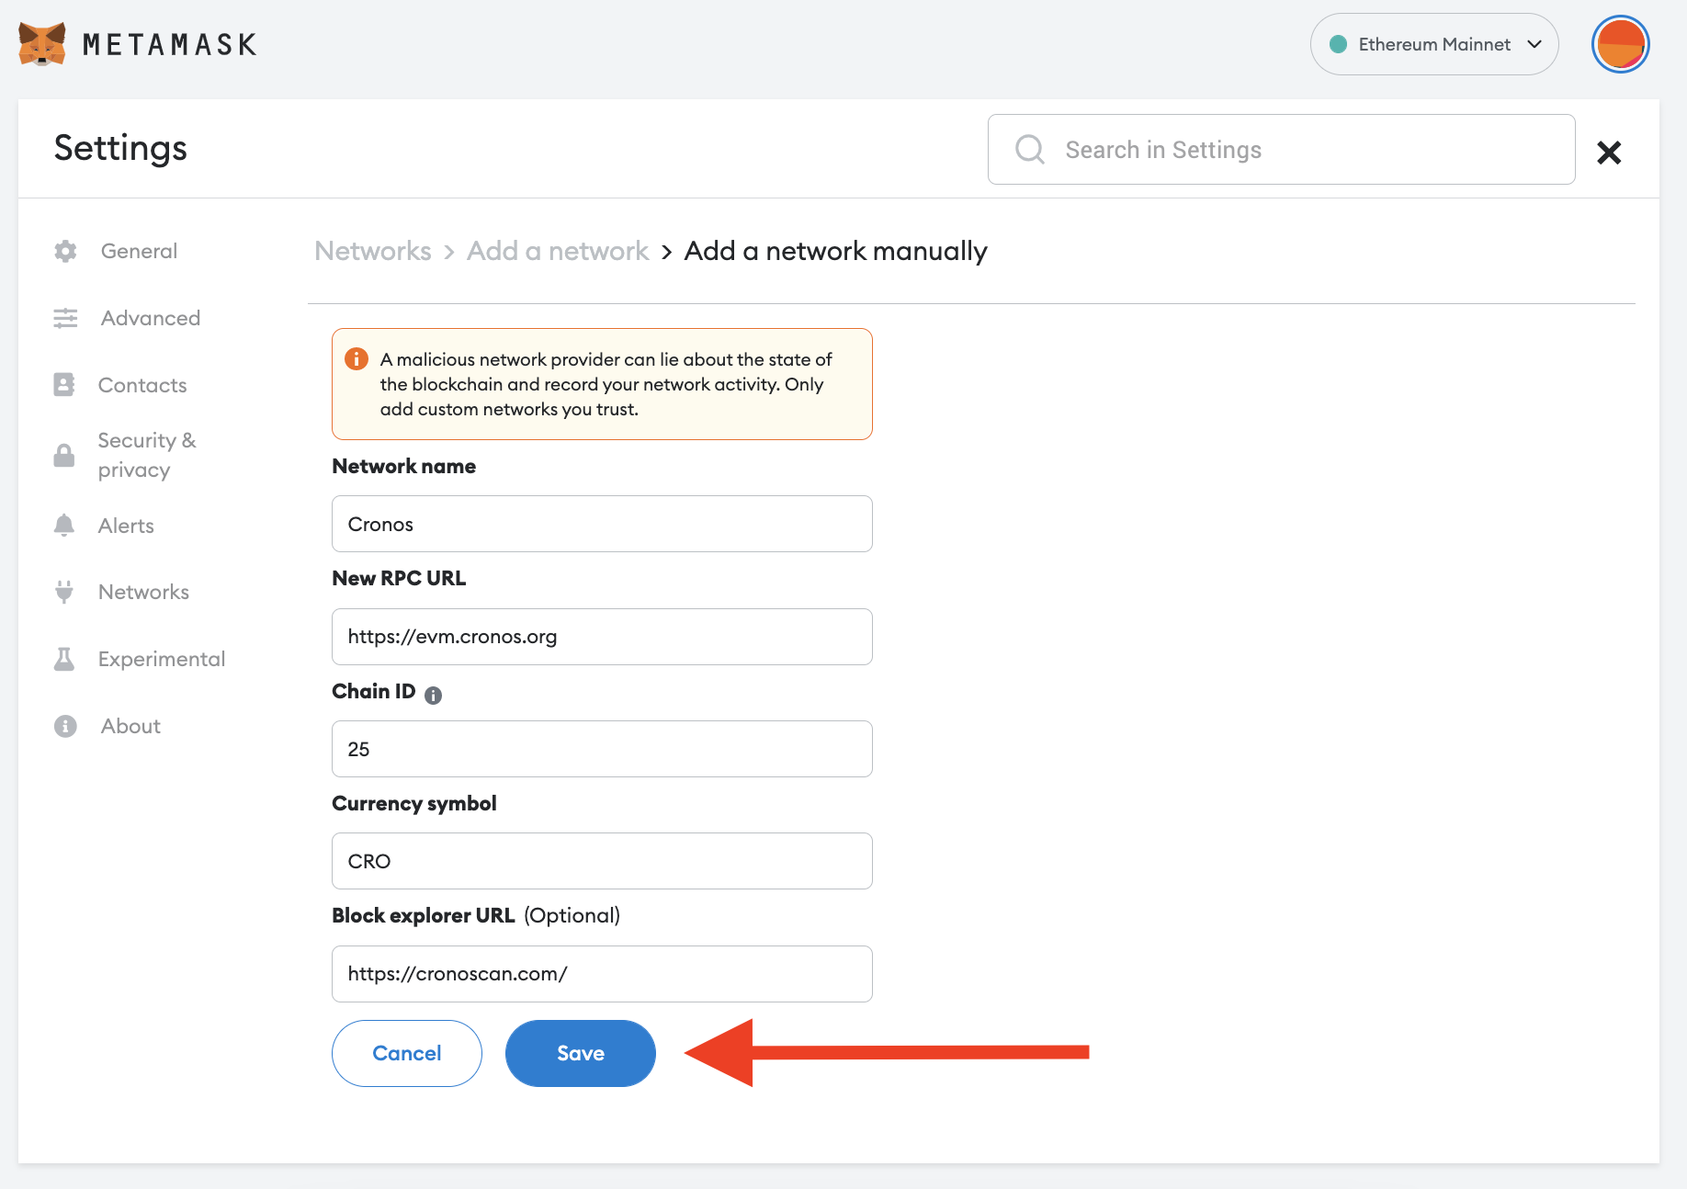Click the General gear icon

point(65,251)
